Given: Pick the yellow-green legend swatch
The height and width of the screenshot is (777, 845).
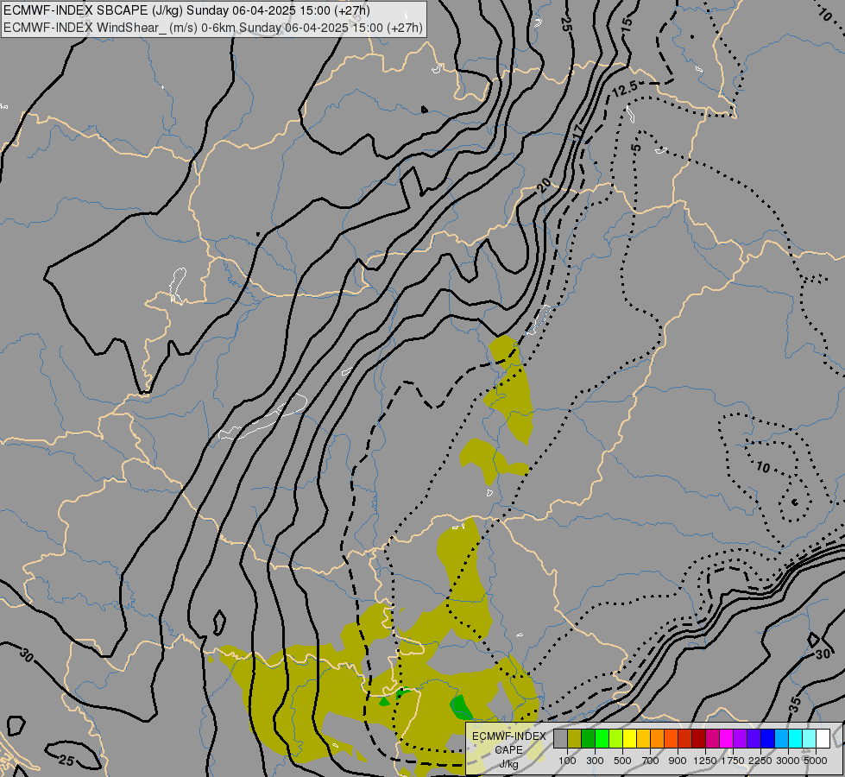Looking at the screenshot, I should click(x=615, y=739).
